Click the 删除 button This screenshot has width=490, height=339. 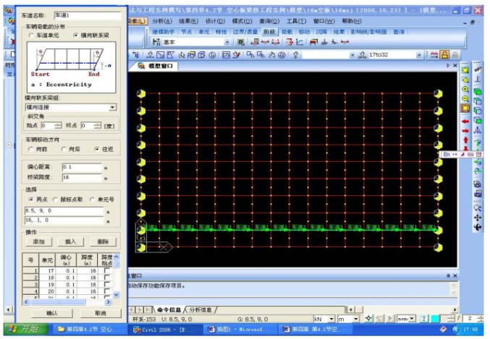tap(103, 241)
